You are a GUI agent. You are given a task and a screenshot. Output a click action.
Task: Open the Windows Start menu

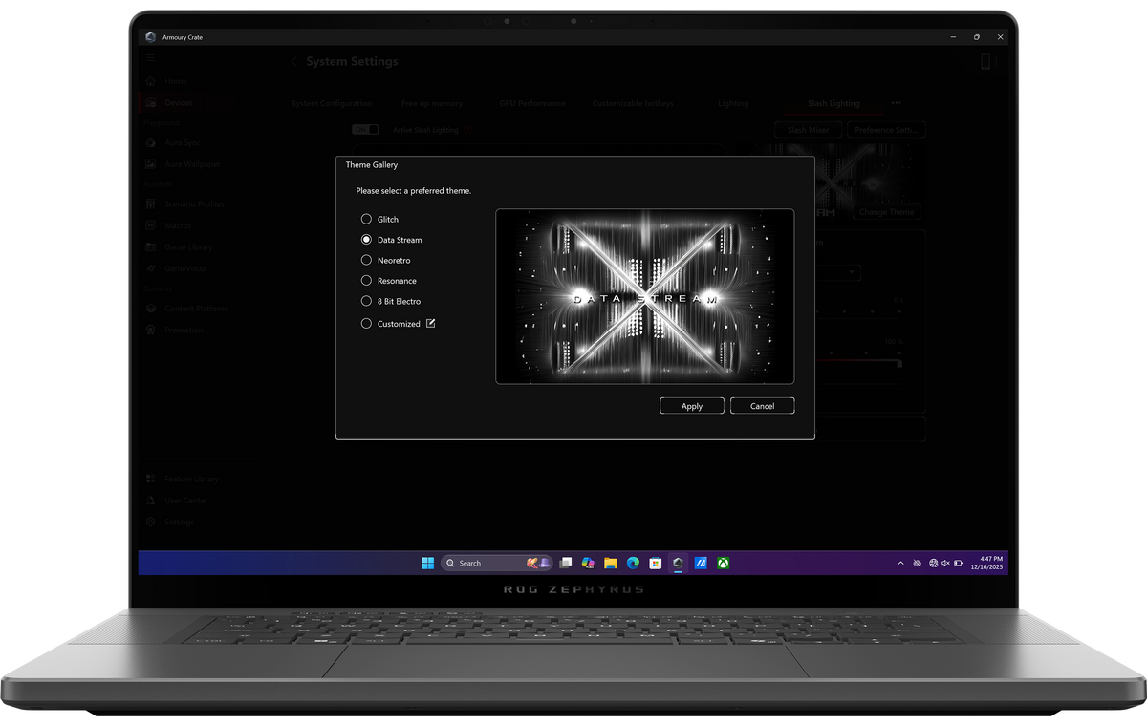(427, 563)
